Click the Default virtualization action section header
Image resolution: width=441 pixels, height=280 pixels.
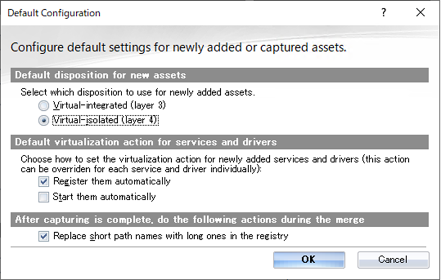[x=146, y=142]
